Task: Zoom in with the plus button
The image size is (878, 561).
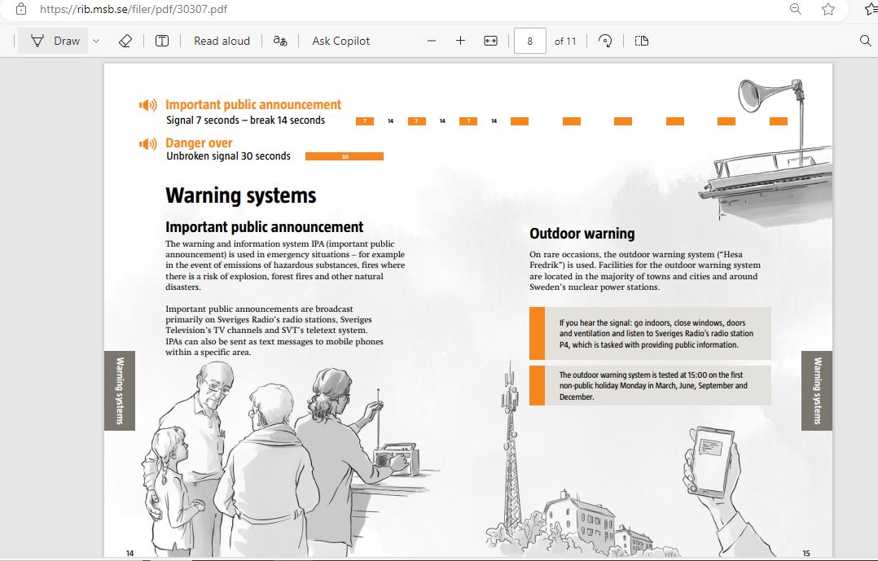Action: coord(460,41)
